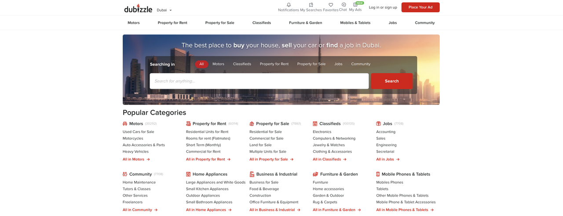Screen dimensions: 563x216
Task: Select the All search filter pill
Action: point(201,64)
